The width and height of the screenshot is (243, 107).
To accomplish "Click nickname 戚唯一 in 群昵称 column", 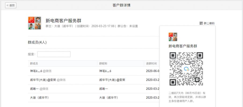I will (104, 89).
